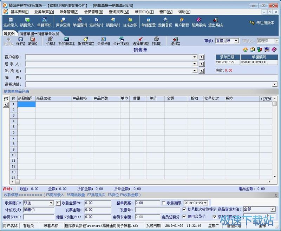281x231 pixels.
Task: Open the 客户名称 dropdown
Action: 195,57
